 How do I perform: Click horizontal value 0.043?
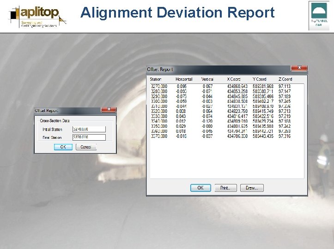pyautogui.click(x=181, y=116)
